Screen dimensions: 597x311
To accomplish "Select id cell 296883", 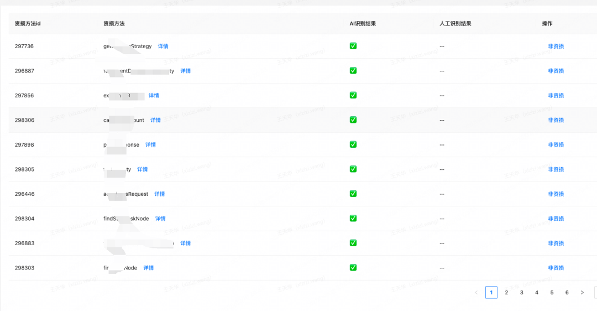I will click(24, 243).
